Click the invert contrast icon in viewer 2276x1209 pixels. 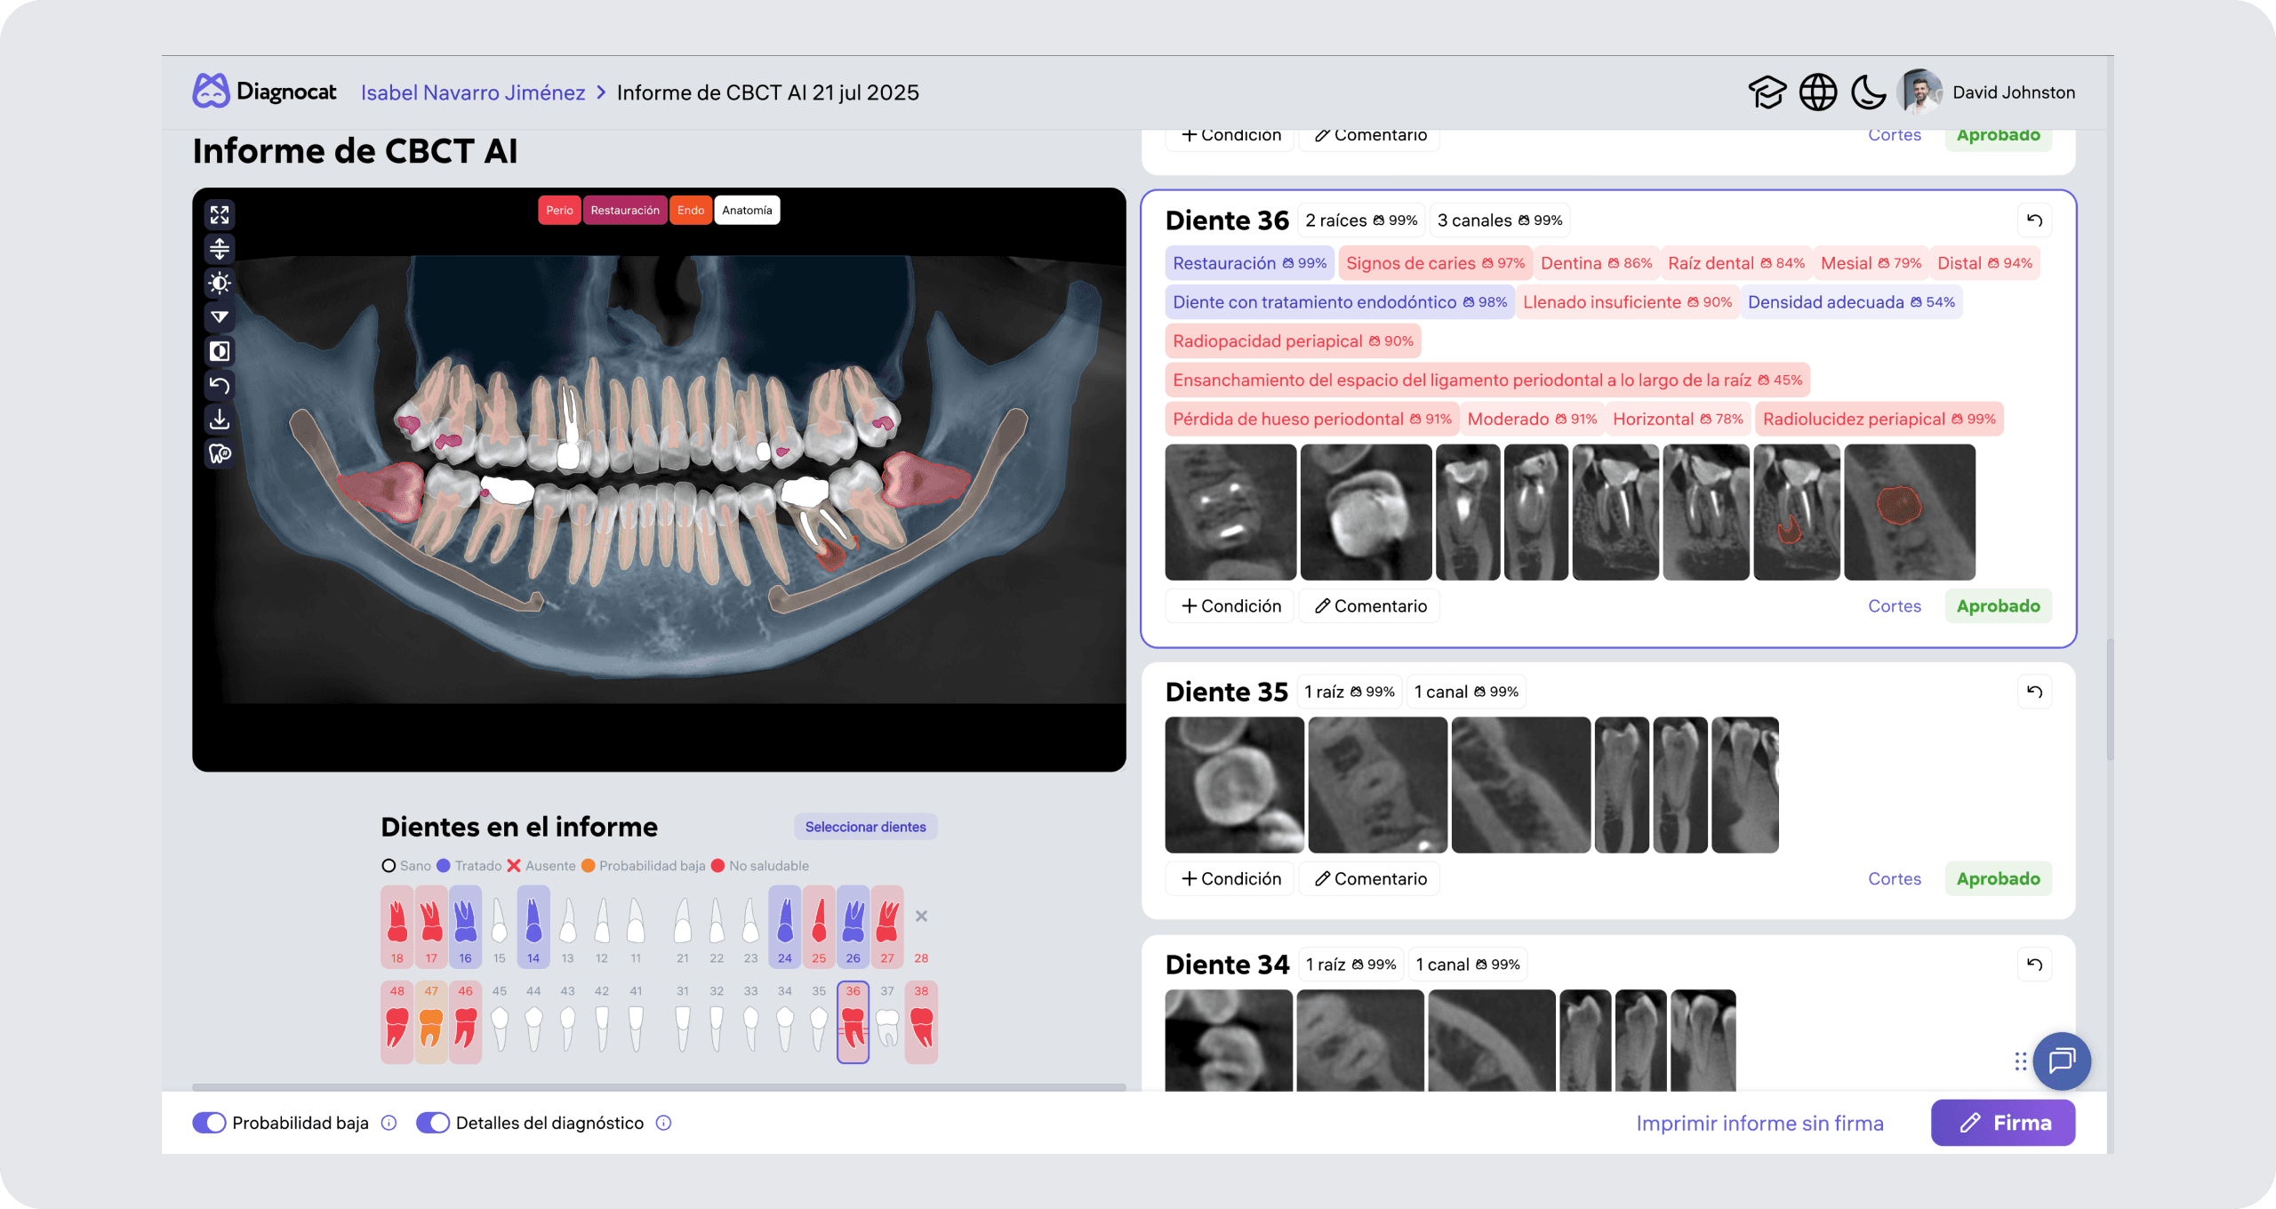(220, 351)
